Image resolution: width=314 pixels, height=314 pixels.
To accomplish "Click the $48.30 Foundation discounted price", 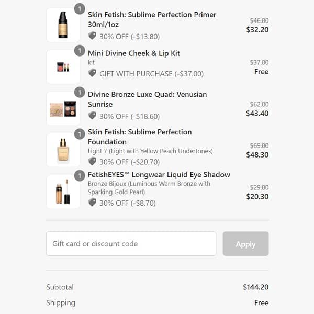I will coord(257,155).
